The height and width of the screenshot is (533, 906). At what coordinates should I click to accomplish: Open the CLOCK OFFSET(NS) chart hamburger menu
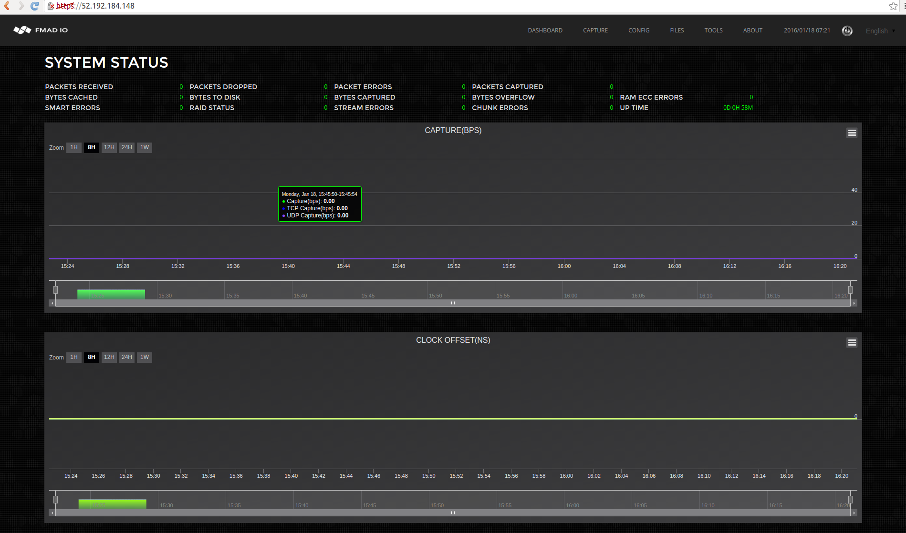[852, 342]
